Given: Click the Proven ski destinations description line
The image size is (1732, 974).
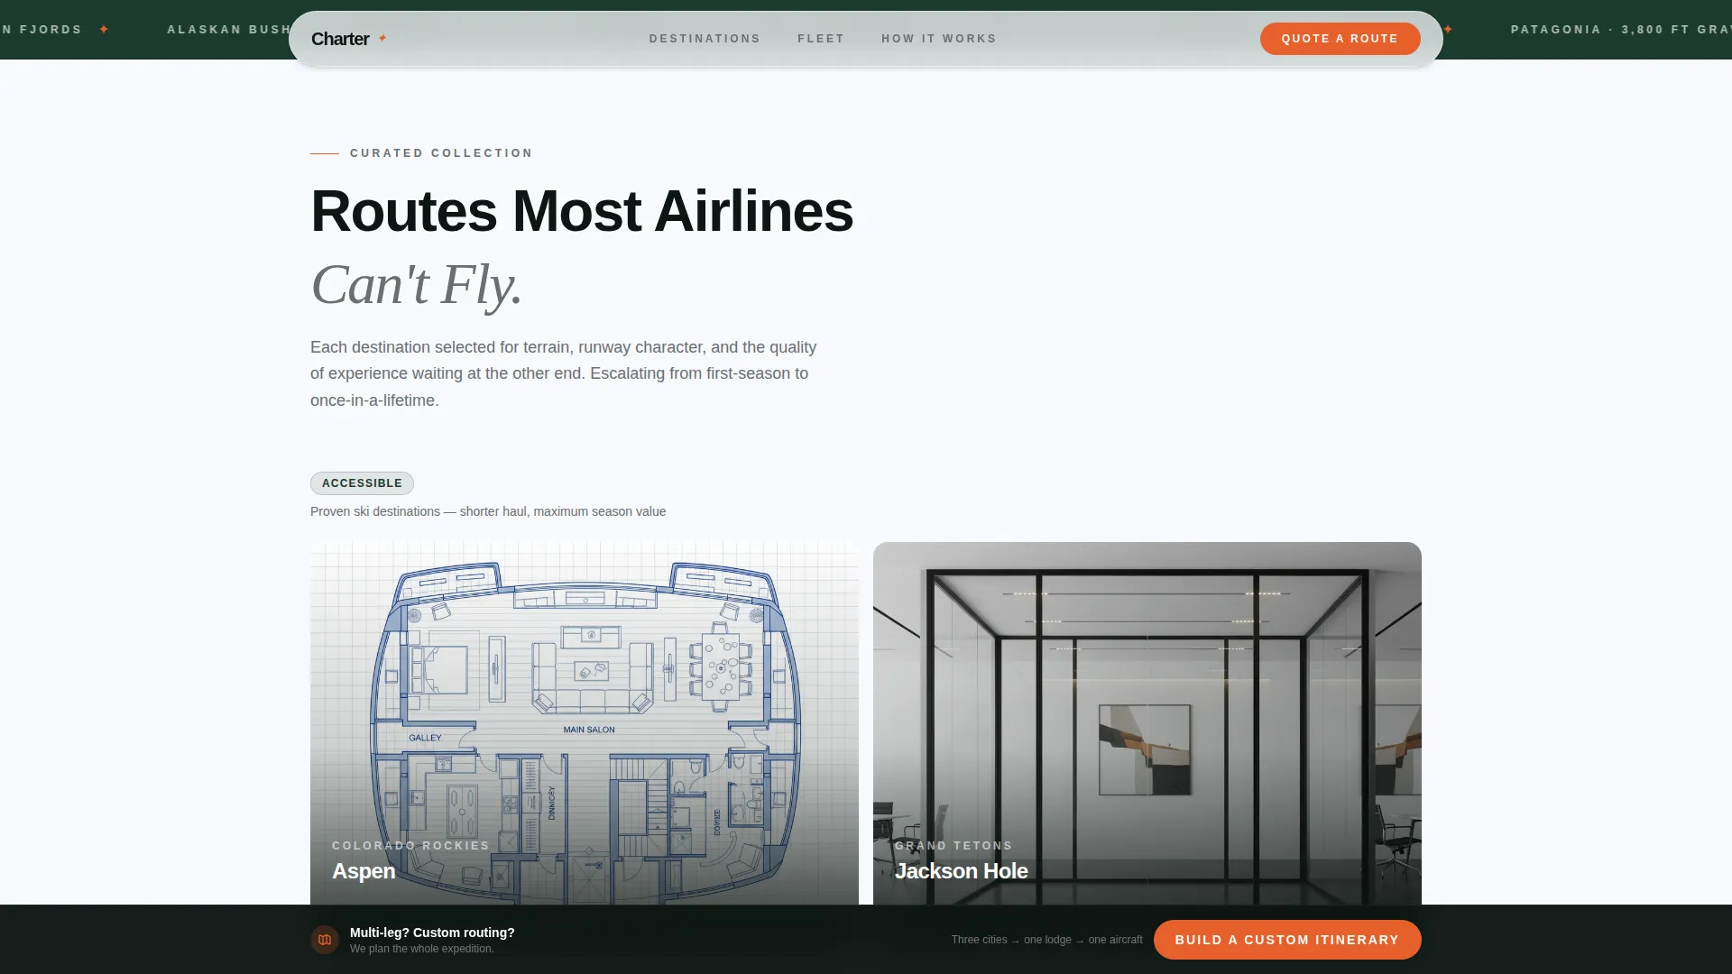Looking at the screenshot, I should click(x=488, y=511).
